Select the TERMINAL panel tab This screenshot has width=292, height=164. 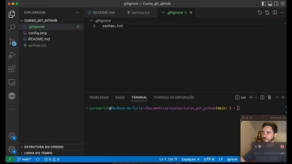click(139, 97)
